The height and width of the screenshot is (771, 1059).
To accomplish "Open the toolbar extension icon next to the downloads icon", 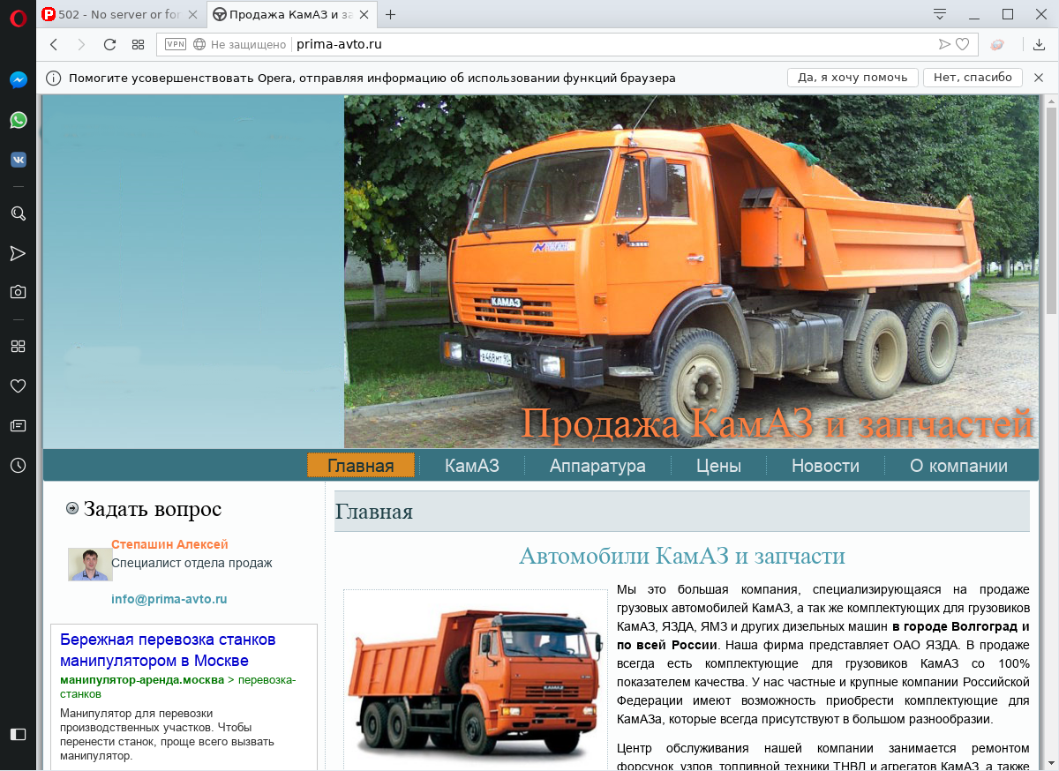I will click(996, 44).
